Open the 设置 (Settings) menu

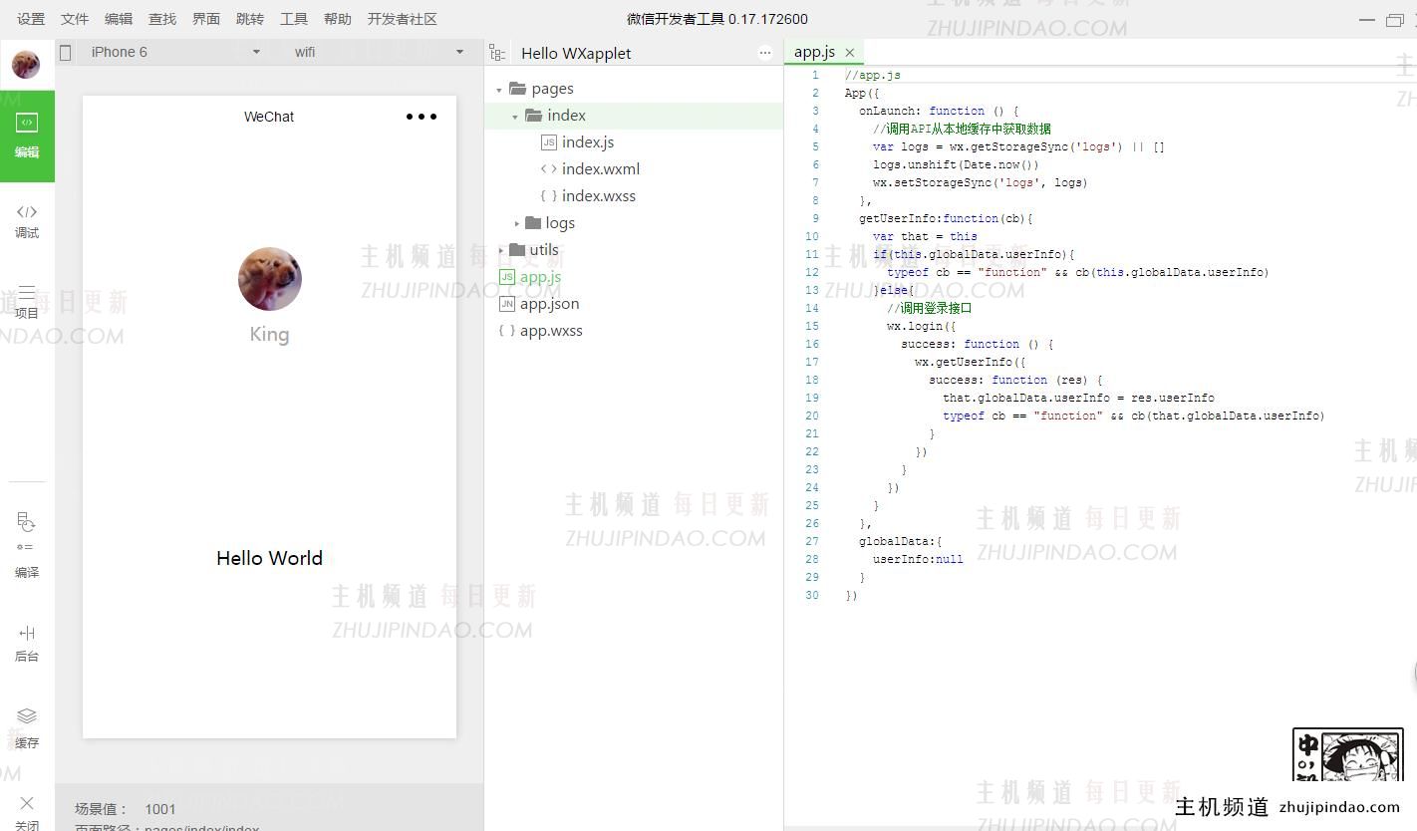coord(31,19)
